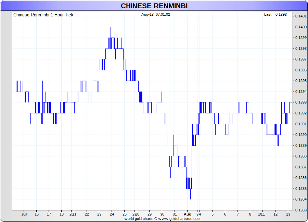The width and height of the screenshot is (308, 222).
Task: Click the 0.1397 price axis label
Action: coord(301,59)
